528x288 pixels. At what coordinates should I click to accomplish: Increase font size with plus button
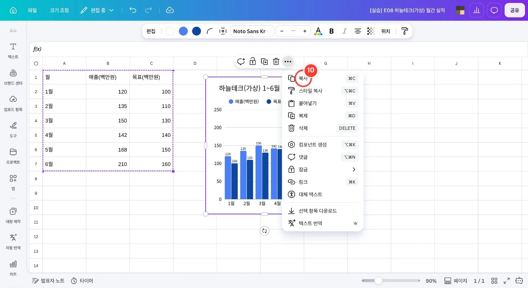click(305, 31)
